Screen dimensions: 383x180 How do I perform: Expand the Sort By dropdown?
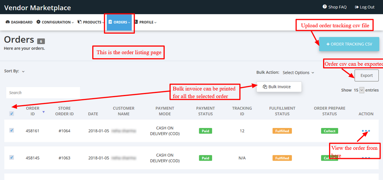coord(23,71)
